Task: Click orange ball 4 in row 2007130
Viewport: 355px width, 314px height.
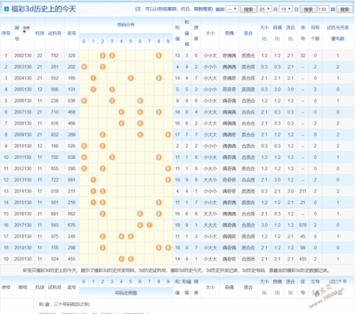Action: (121, 112)
